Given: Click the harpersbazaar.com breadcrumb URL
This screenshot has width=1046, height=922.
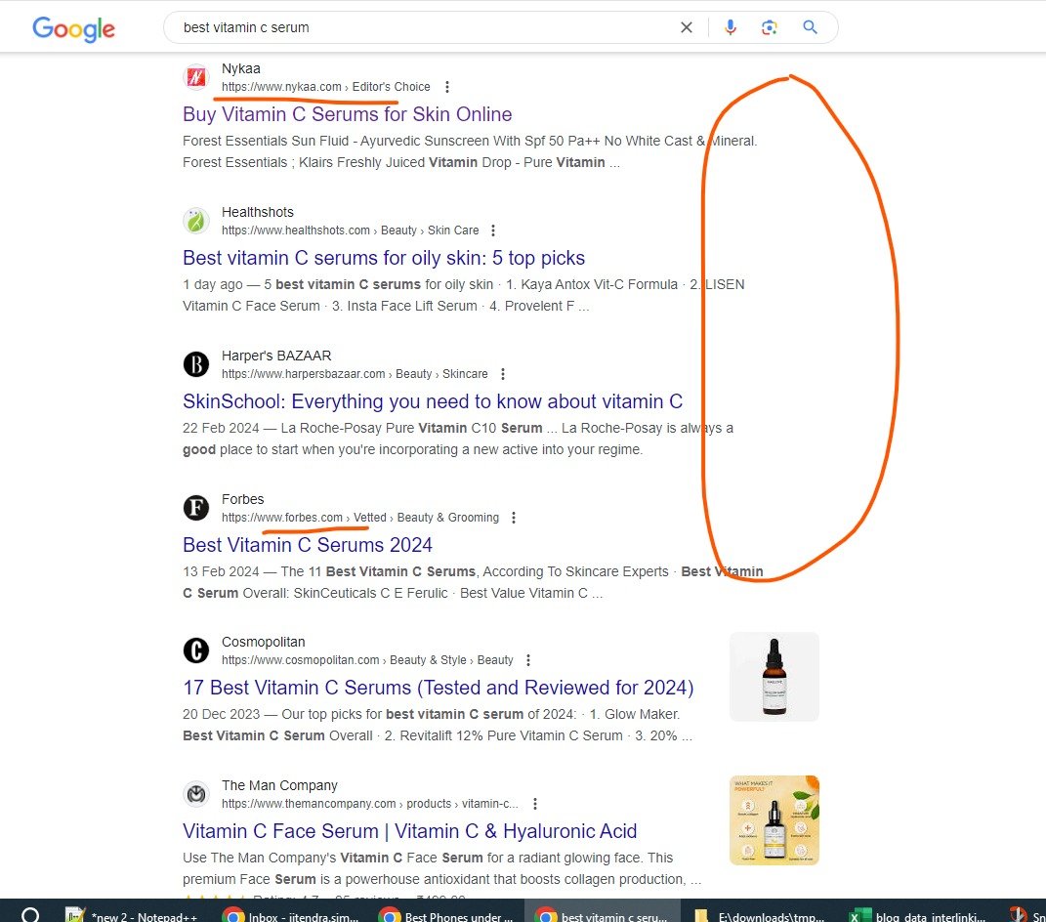Looking at the screenshot, I should click(355, 374).
